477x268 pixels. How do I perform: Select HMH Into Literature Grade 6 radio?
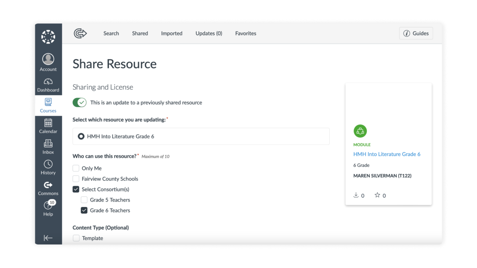pyautogui.click(x=81, y=136)
